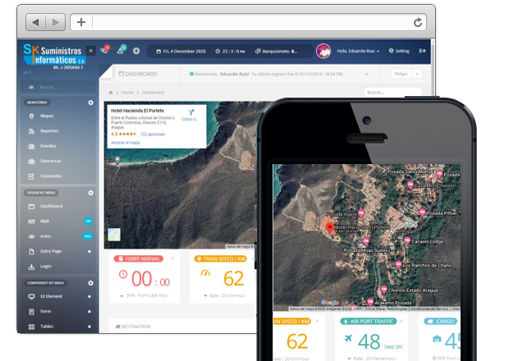Click Air Port Traffic label on phone

point(369,321)
